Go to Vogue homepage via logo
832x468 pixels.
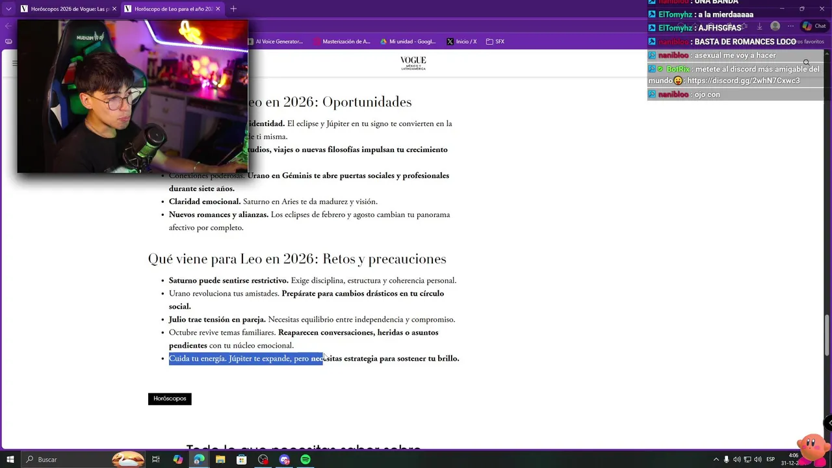[413, 63]
